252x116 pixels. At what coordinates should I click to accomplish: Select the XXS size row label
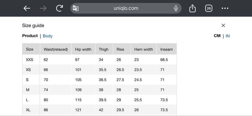coord(30,60)
